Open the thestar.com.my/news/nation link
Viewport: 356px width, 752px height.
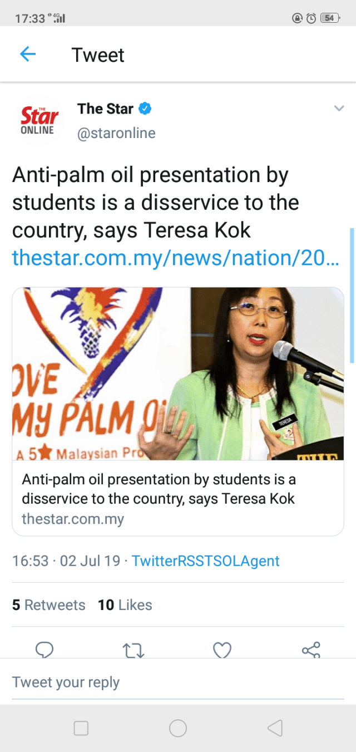click(175, 258)
